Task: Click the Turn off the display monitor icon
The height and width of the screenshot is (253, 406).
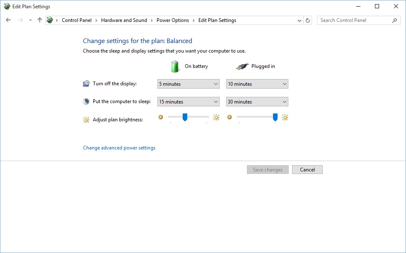Action: [86, 84]
